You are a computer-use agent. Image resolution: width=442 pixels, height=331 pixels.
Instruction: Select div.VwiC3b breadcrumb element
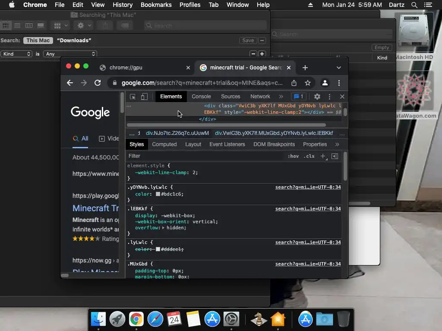click(274, 133)
